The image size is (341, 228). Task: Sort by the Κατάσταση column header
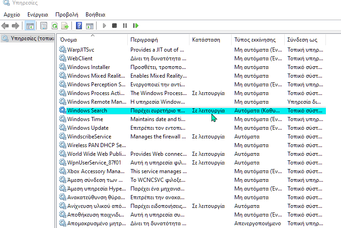206,40
